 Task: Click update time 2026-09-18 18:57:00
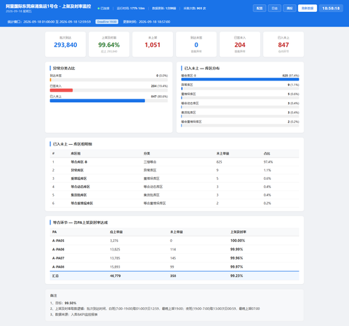click(x=154, y=22)
